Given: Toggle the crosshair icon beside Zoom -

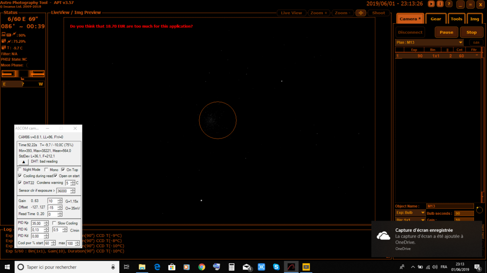Looking at the screenshot, I should [x=360, y=13].
